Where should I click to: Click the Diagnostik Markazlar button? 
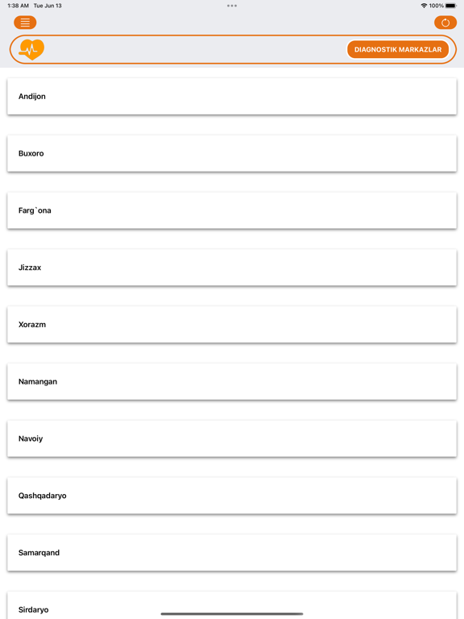click(398, 50)
